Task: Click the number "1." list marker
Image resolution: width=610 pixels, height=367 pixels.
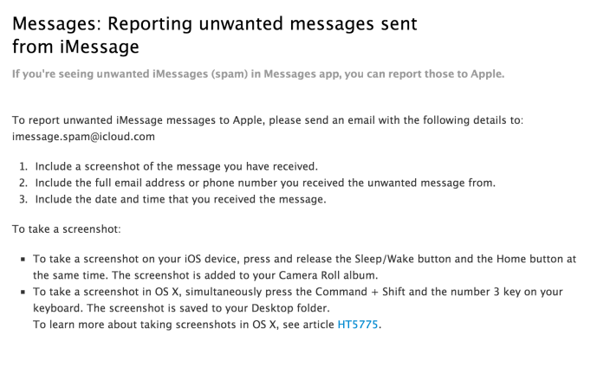Action: pos(23,166)
